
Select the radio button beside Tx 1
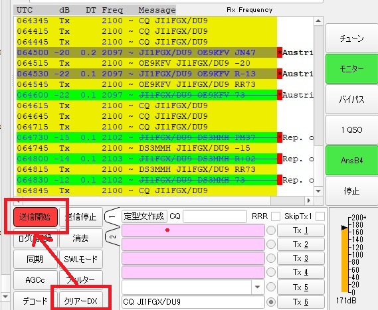pos(271,230)
